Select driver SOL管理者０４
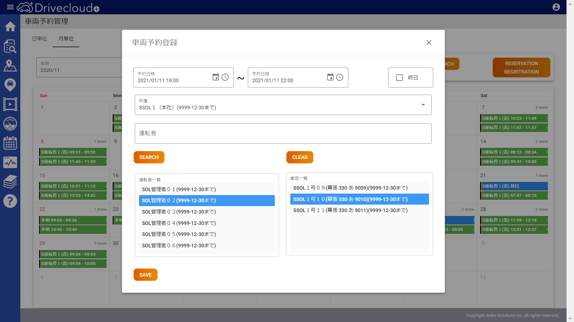The height and width of the screenshot is (322, 574). [207, 223]
